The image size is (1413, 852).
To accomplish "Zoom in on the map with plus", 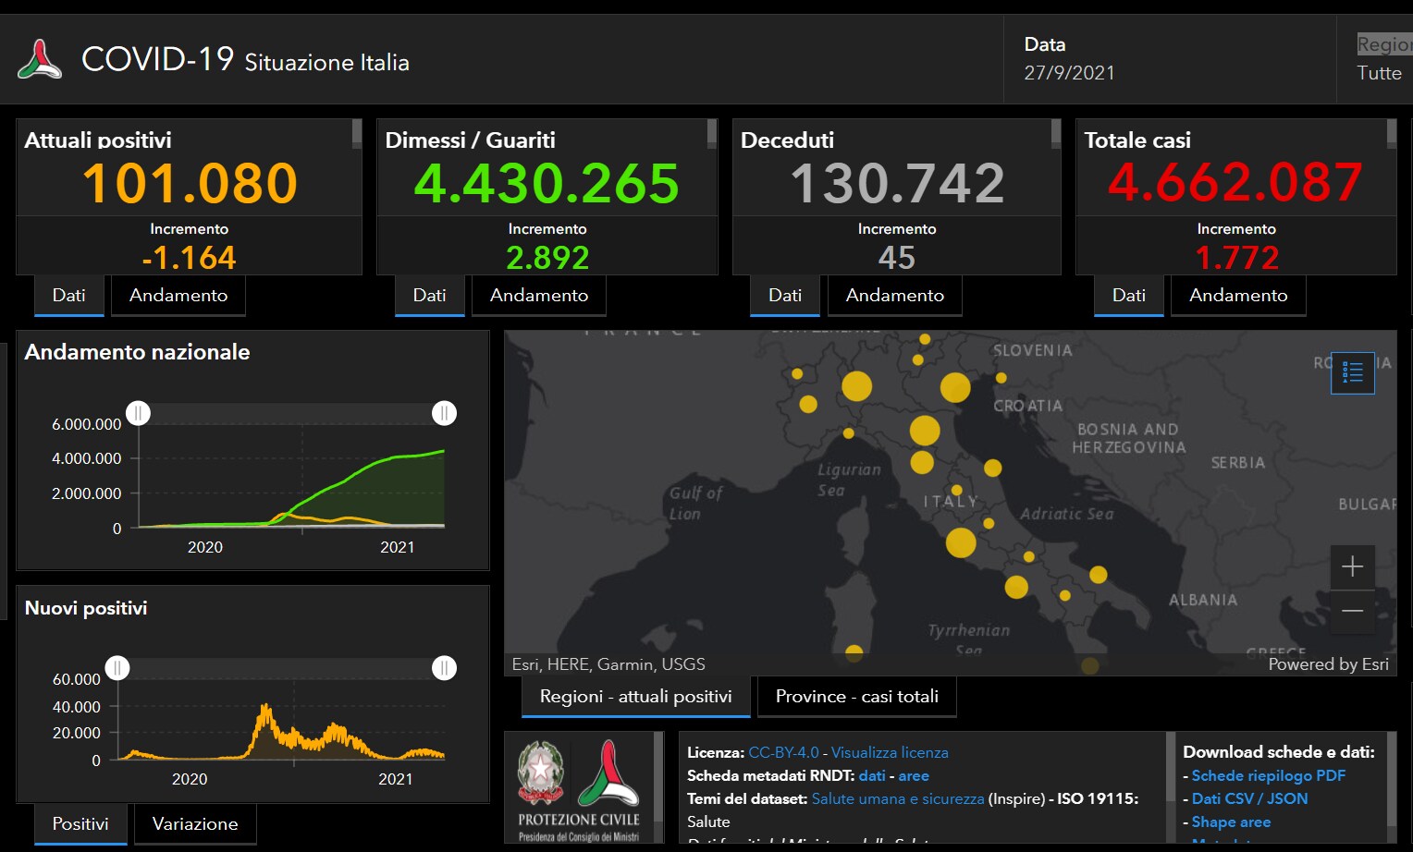I will point(1352,566).
